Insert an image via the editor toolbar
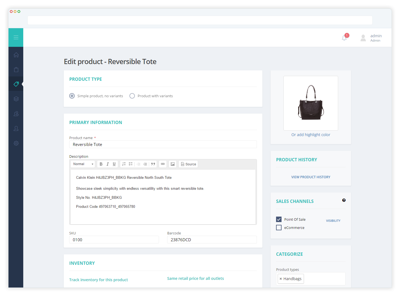Screen dimensions: 400x296 (x=173, y=164)
